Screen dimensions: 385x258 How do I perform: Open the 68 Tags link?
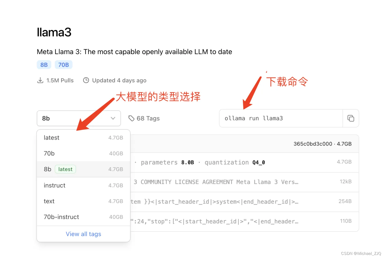(144, 118)
